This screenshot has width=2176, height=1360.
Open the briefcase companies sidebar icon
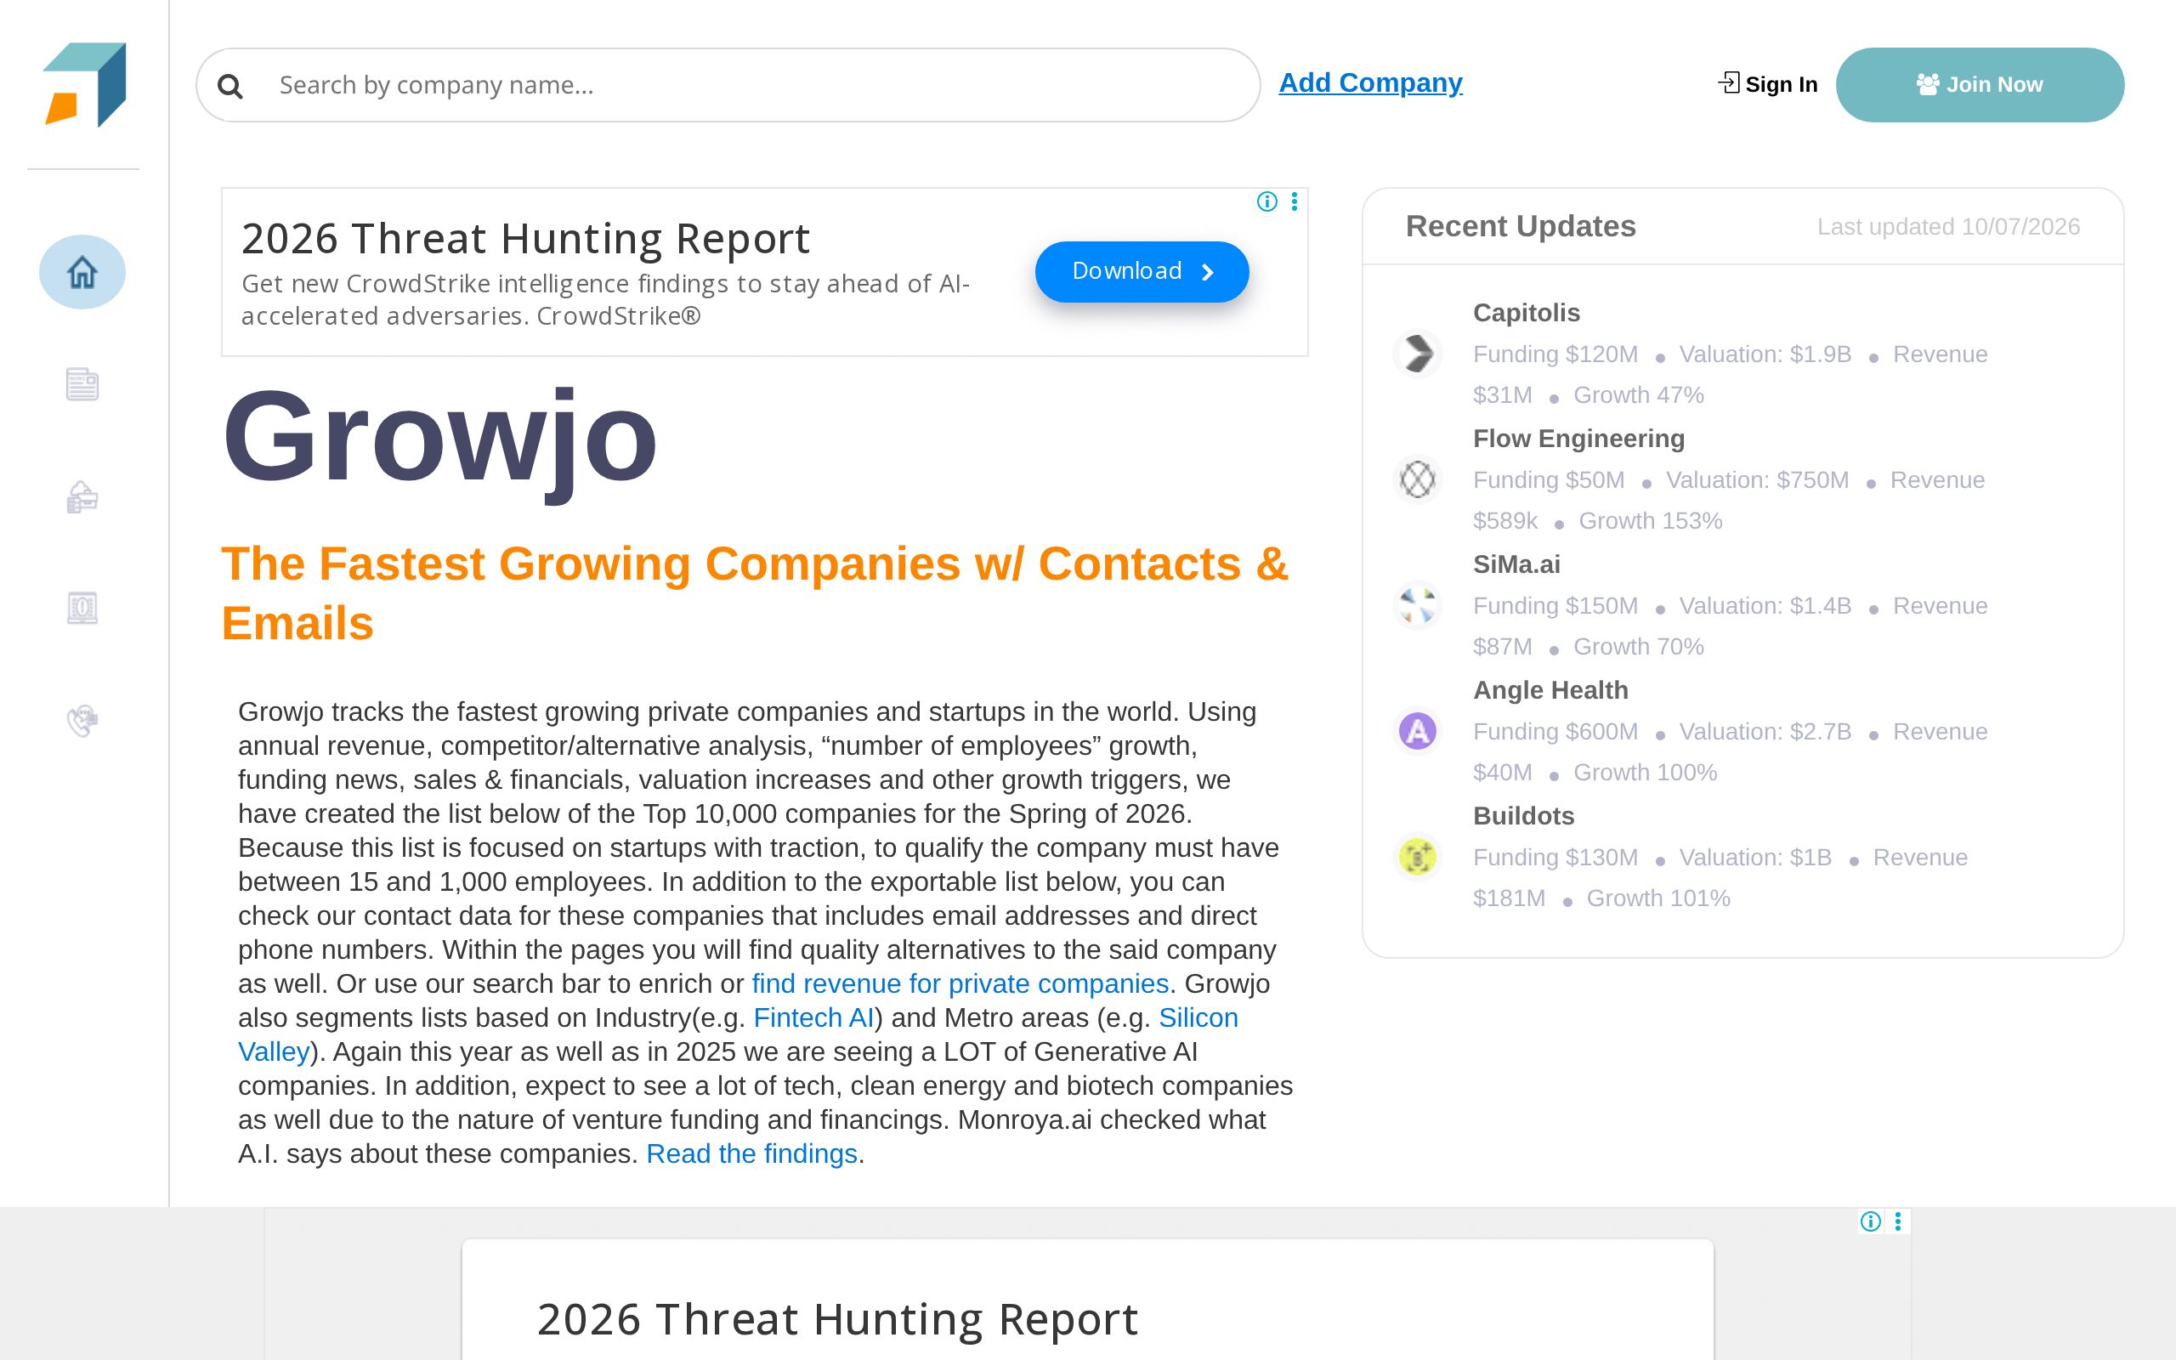(x=82, y=496)
